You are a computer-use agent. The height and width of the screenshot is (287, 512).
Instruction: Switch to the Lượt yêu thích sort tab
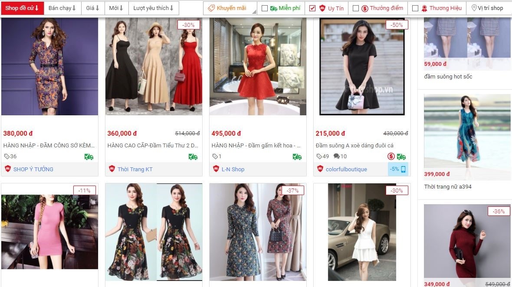point(154,8)
